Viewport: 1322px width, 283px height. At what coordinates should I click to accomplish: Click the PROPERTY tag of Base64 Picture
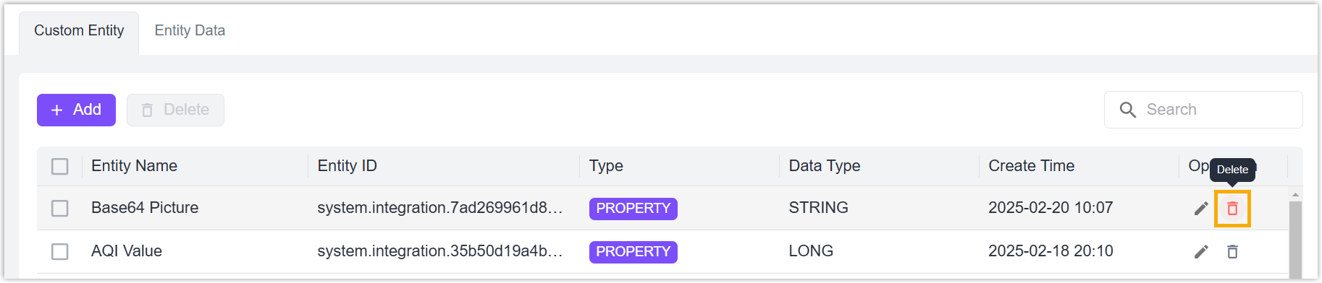click(x=633, y=209)
